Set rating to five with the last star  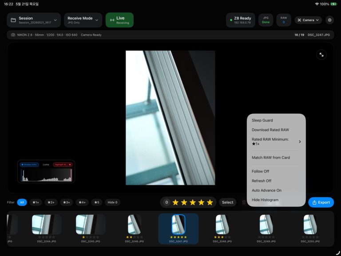210,202
